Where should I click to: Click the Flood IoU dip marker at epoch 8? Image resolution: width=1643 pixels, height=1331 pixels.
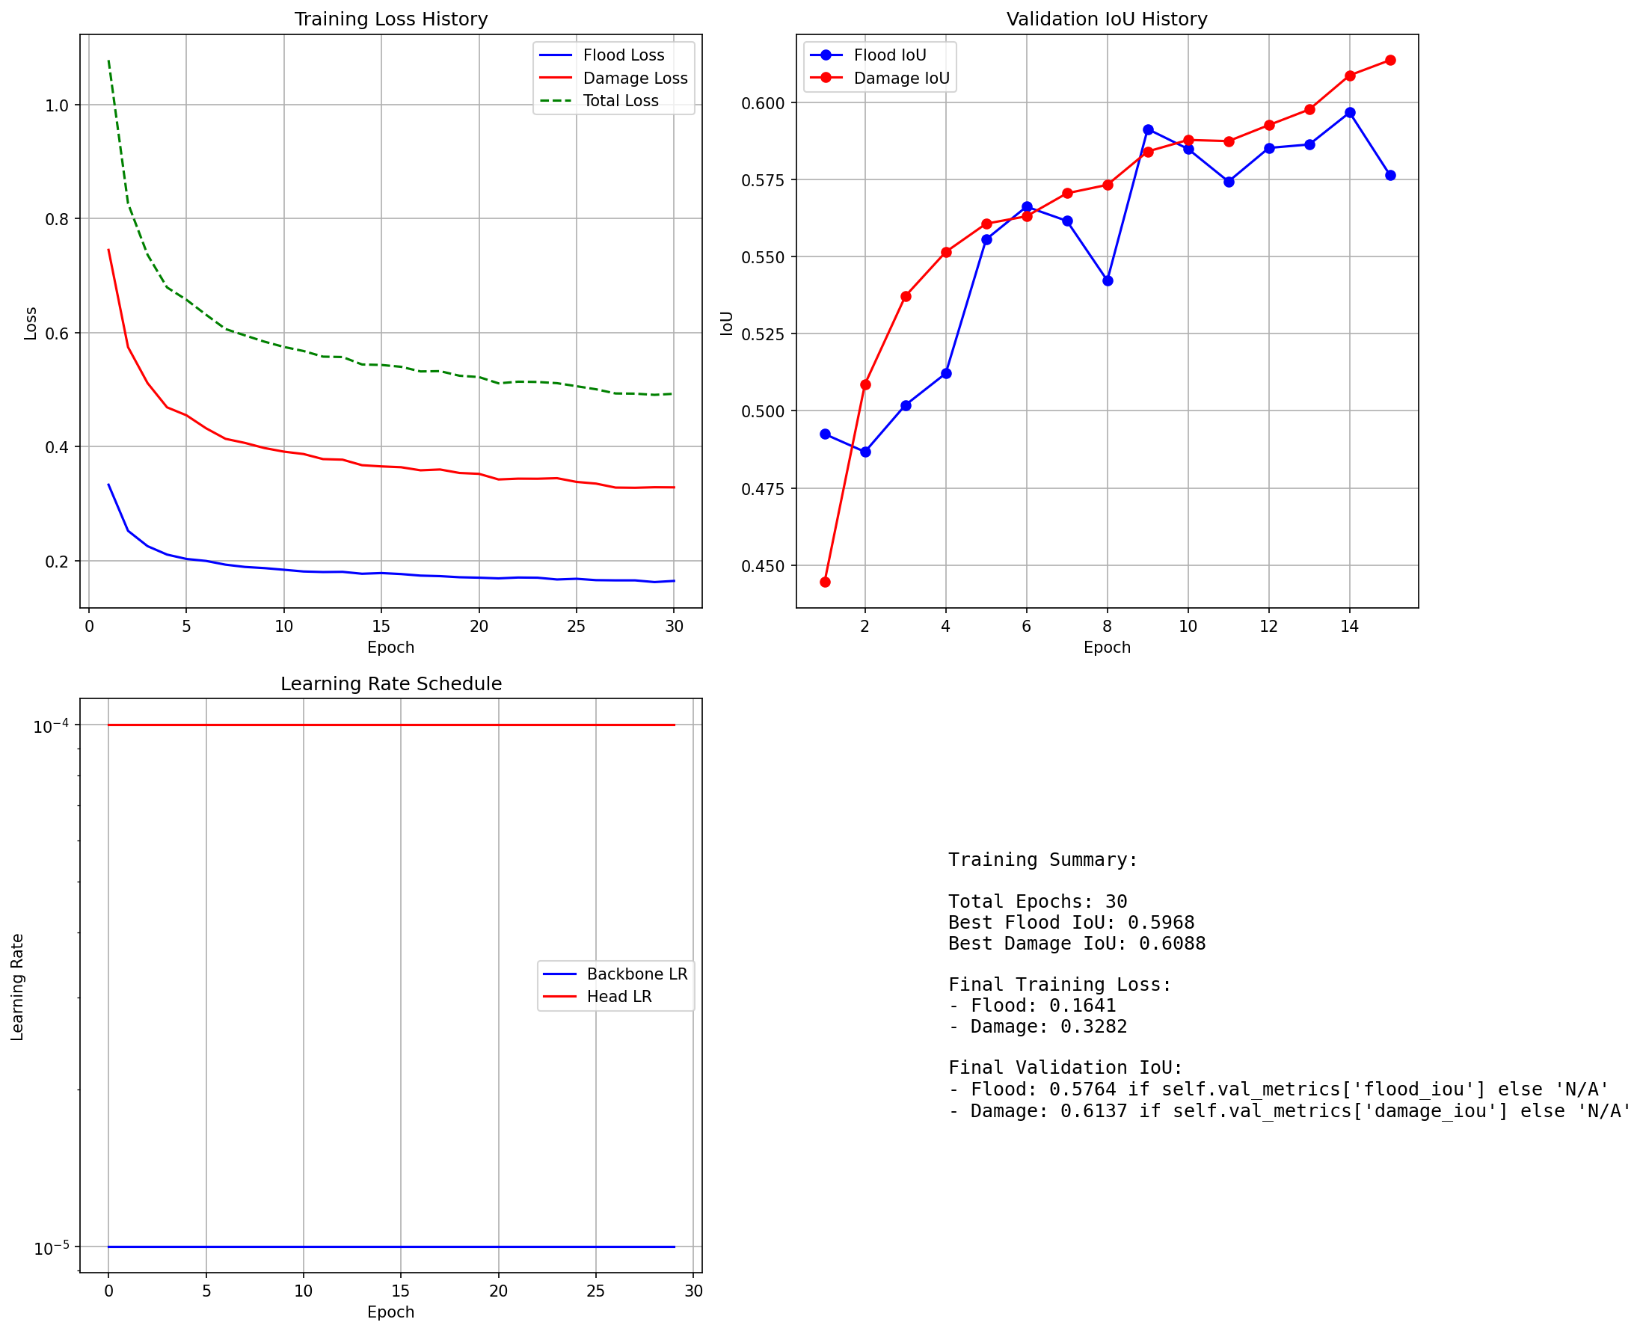1107,280
